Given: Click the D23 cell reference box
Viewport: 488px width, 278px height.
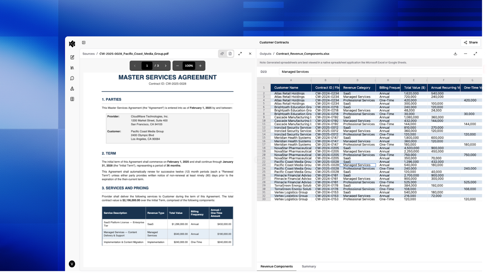Looking at the screenshot, I should (x=264, y=72).
